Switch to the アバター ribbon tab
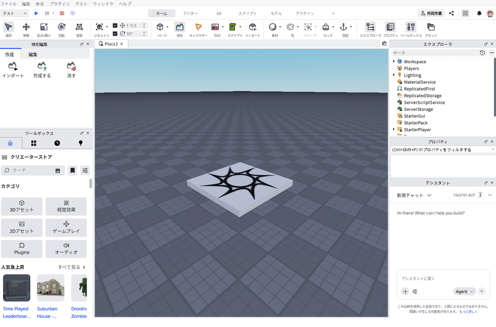This screenshot has width=496, height=327. (x=190, y=13)
